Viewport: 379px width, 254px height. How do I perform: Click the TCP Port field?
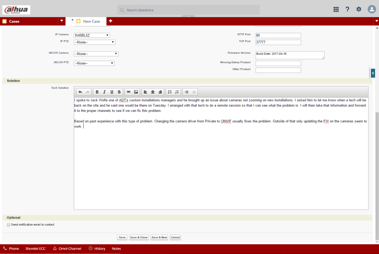(278, 42)
